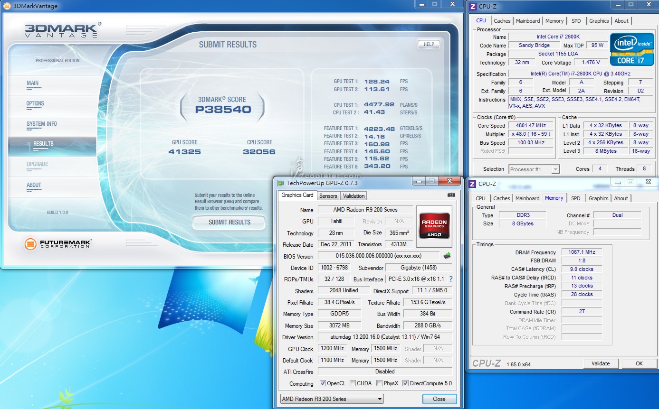Switch to the Validation tab in GPU-Z
Screen dimensions: 659x409
(x=353, y=196)
